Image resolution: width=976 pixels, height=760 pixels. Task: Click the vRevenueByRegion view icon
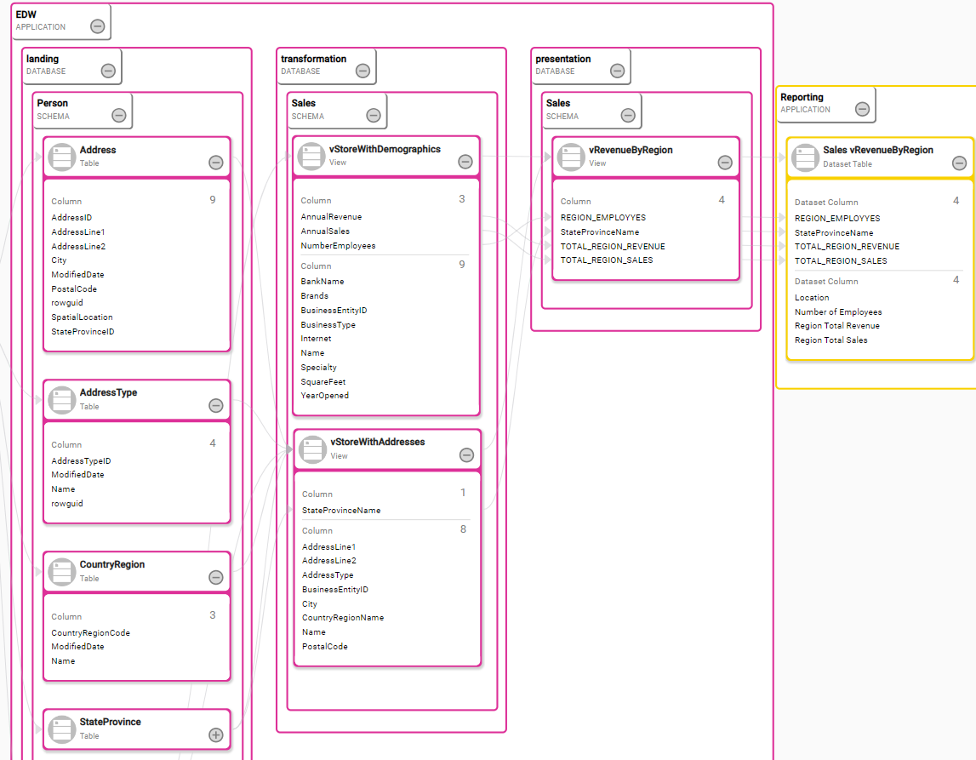571,157
